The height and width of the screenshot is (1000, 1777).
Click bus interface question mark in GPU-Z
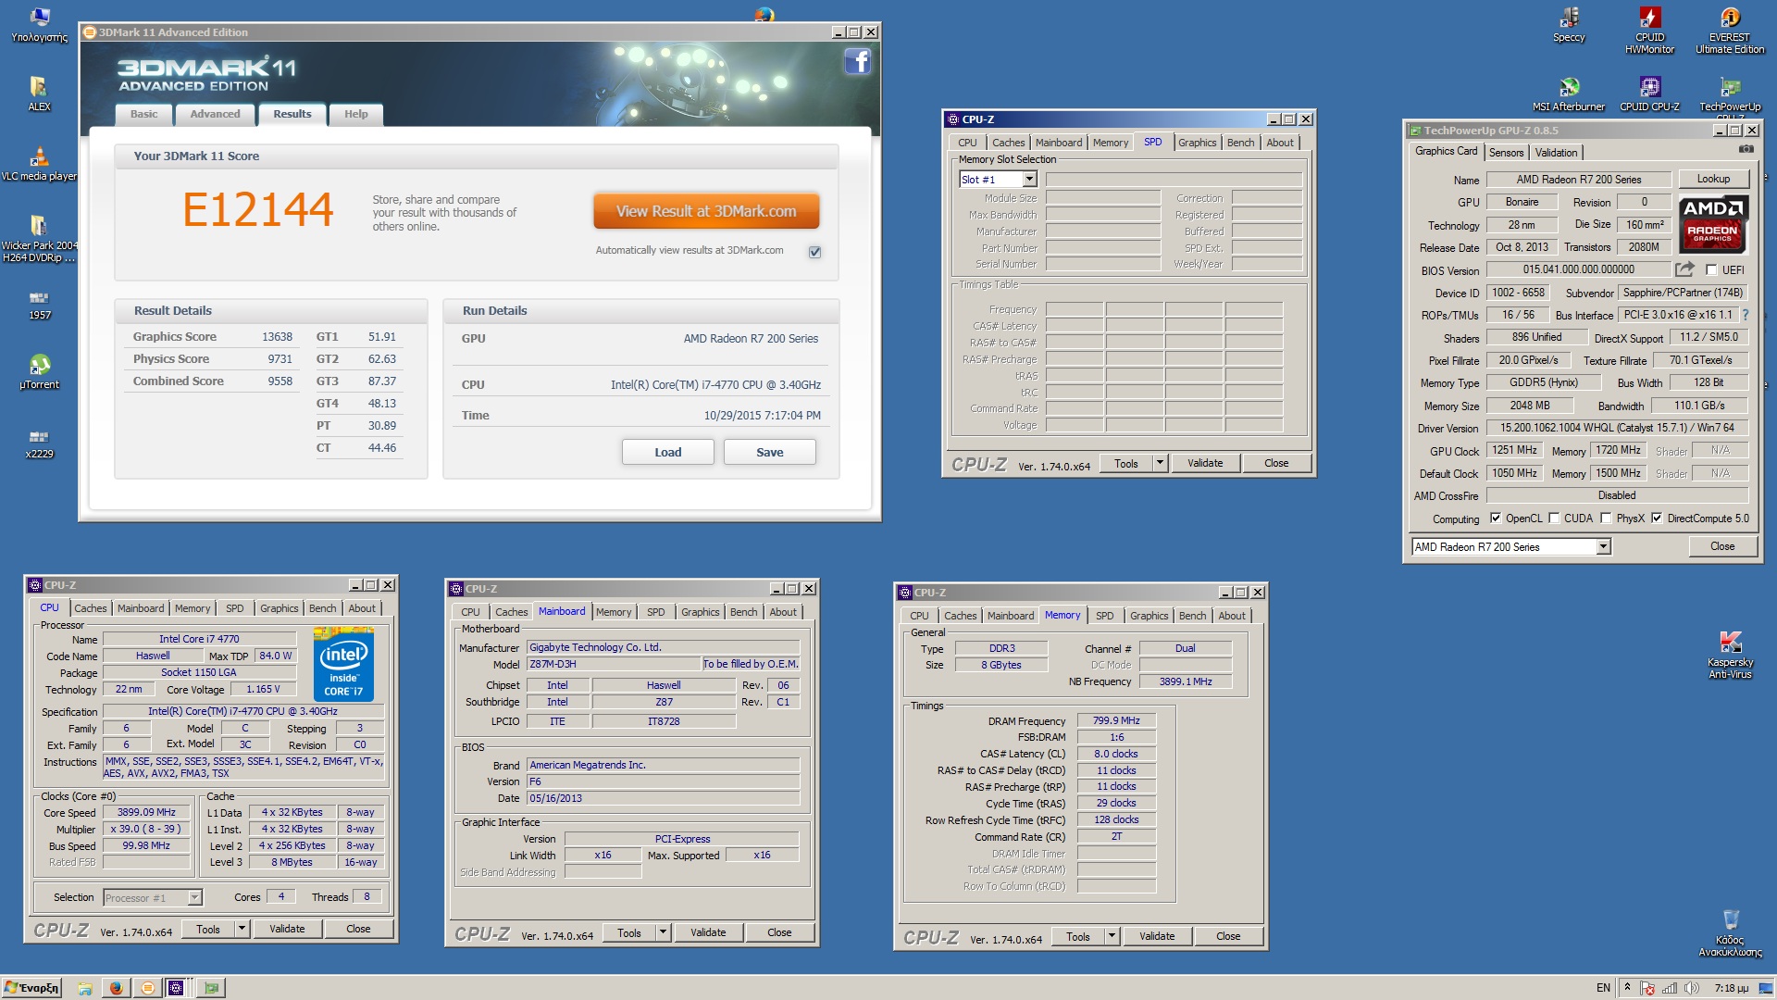[1746, 315]
